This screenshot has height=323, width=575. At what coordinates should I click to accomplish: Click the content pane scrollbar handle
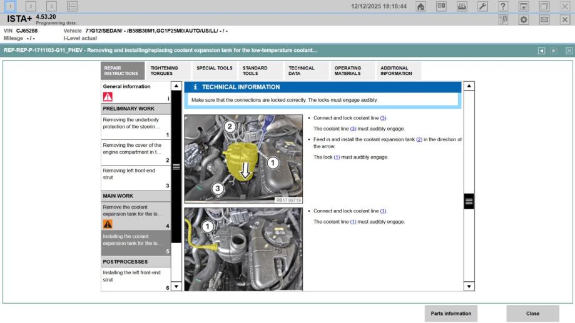468,201
